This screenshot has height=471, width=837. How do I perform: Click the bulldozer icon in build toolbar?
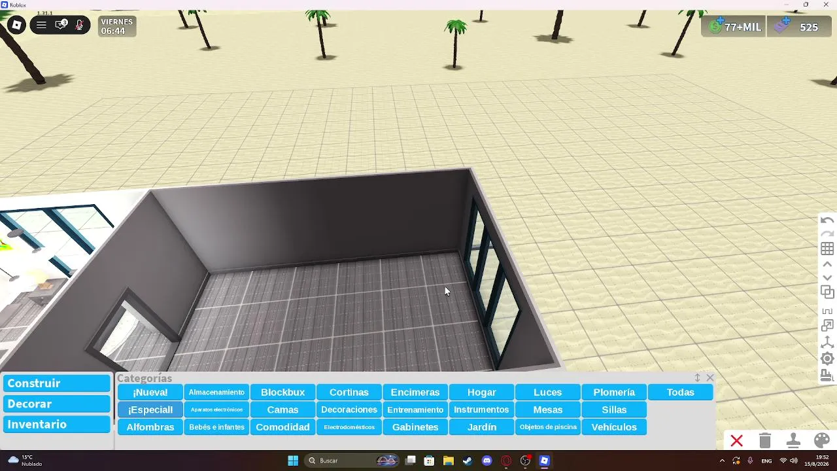(827, 375)
